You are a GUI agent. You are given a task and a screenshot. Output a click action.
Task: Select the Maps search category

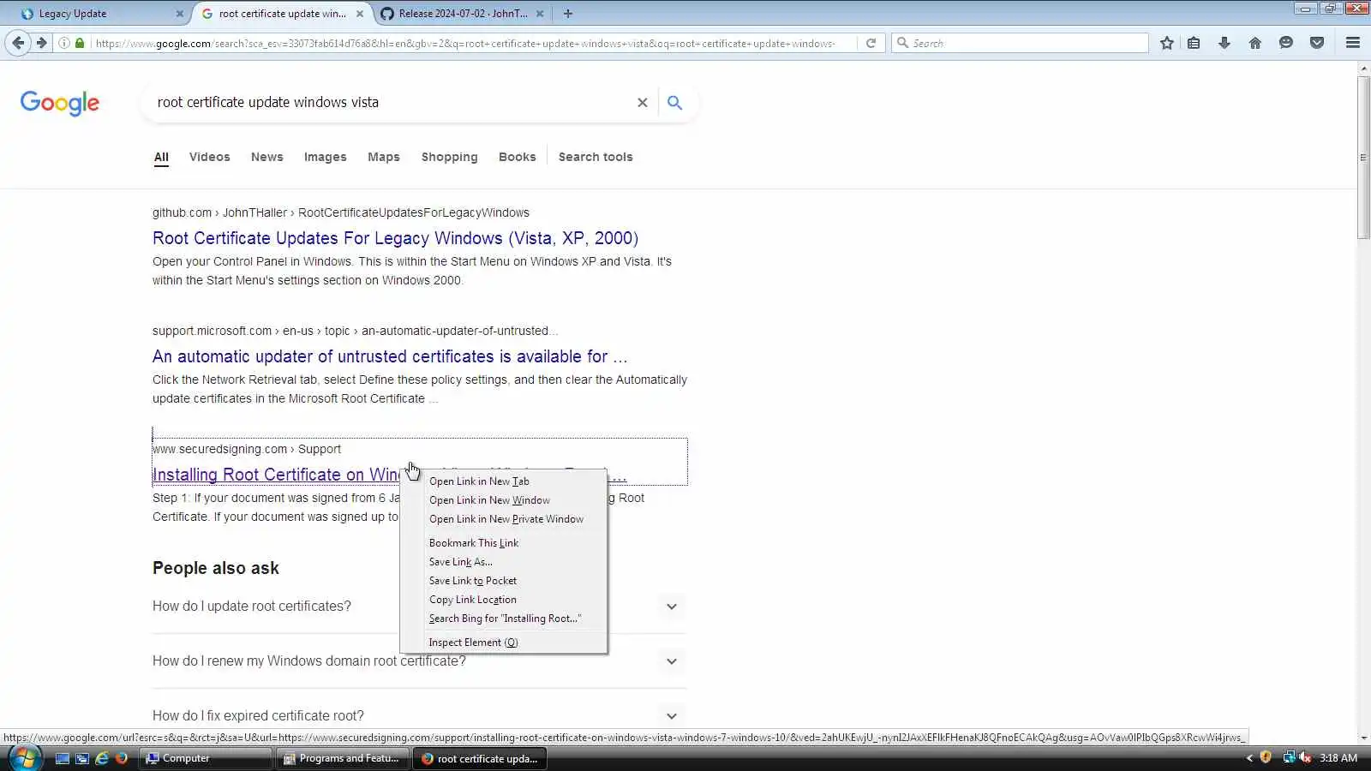pos(384,157)
